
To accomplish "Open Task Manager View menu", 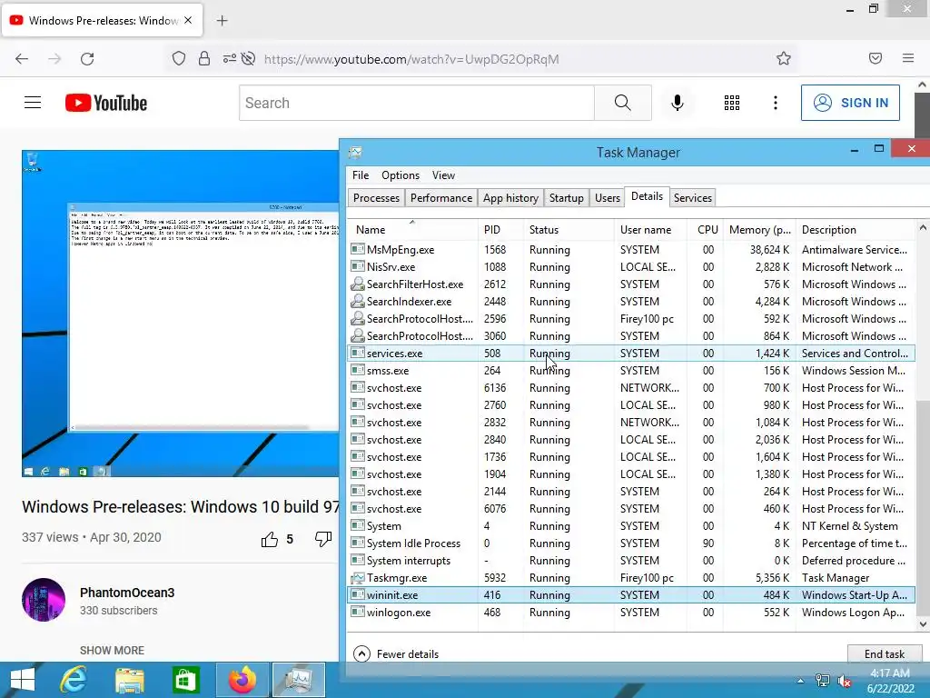I will click(443, 175).
